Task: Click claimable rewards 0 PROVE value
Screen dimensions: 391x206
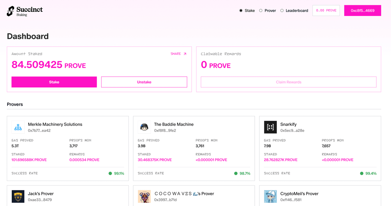Action: (x=216, y=65)
